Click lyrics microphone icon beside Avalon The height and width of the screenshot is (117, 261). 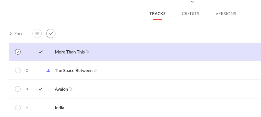71,89
